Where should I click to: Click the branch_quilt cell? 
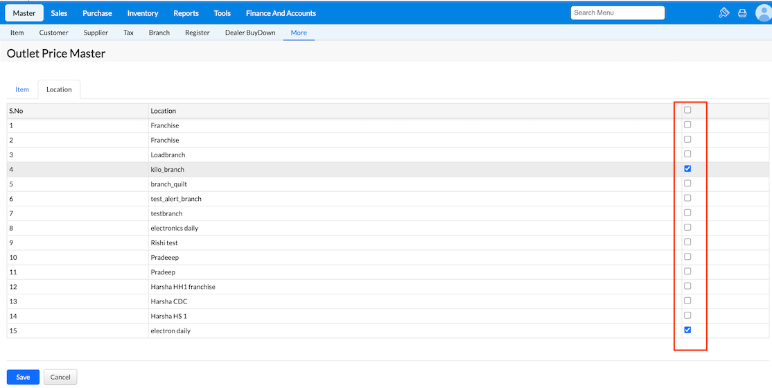point(414,184)
